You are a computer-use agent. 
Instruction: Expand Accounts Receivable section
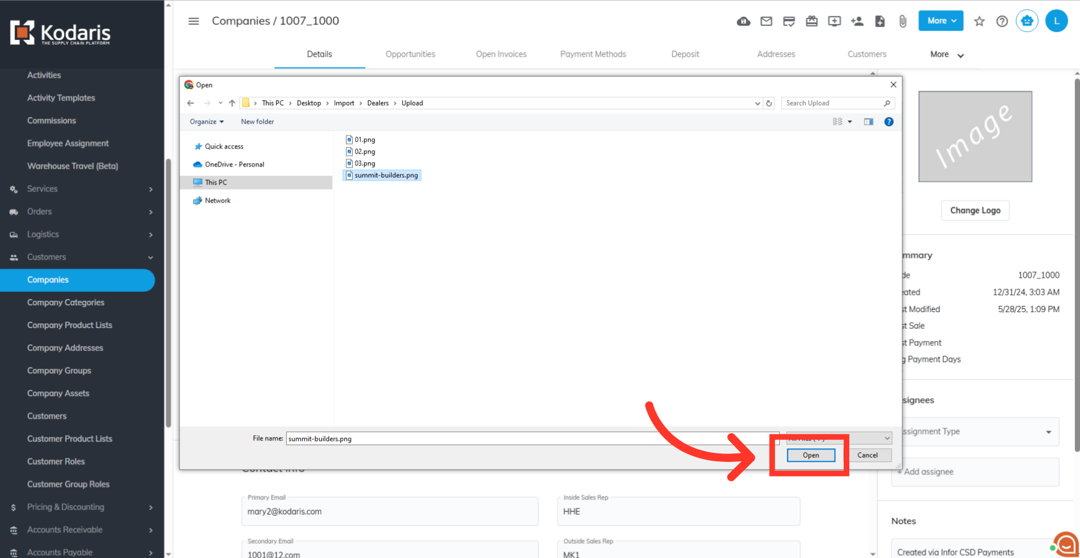tap(82, 530)
